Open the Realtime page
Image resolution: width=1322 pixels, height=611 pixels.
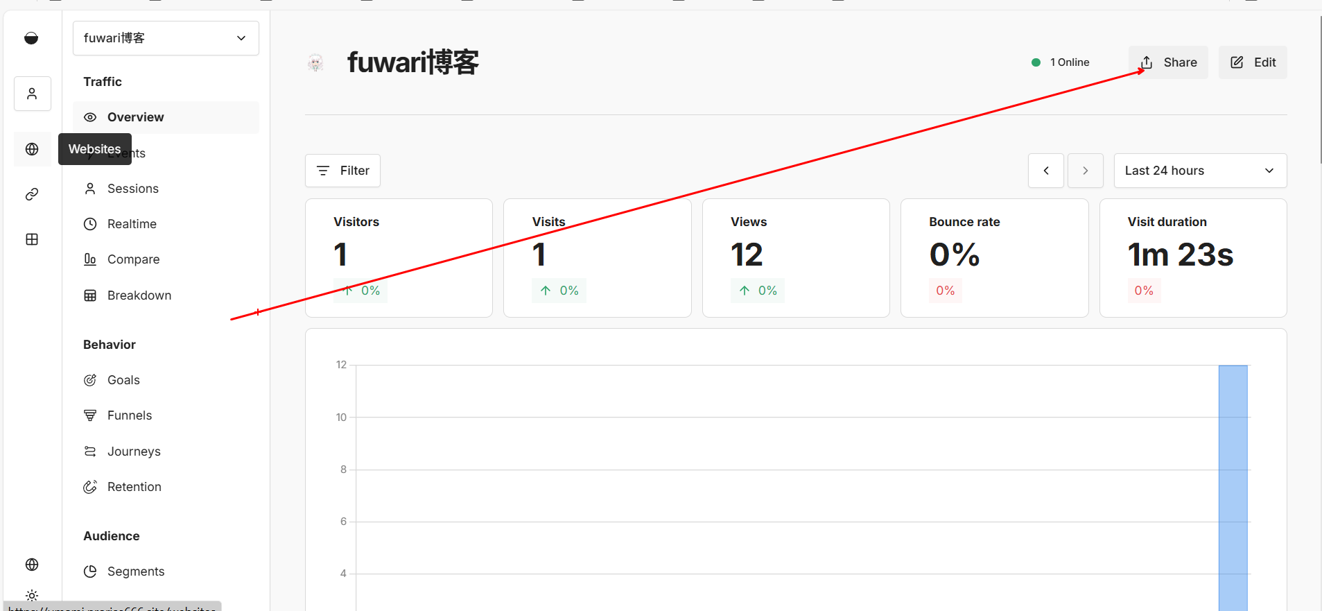(x=132, y=224)
